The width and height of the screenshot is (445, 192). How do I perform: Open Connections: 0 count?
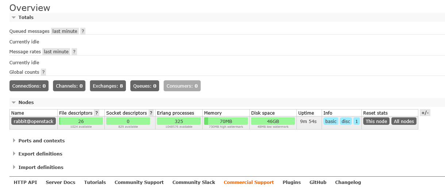29,86
